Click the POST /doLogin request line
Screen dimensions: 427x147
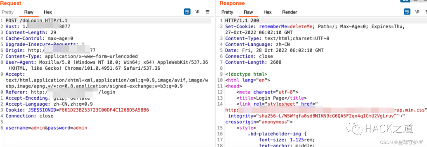tap(36, 20)
